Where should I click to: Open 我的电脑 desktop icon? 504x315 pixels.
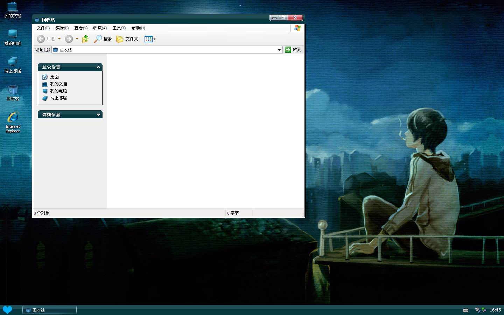point(13,37)
